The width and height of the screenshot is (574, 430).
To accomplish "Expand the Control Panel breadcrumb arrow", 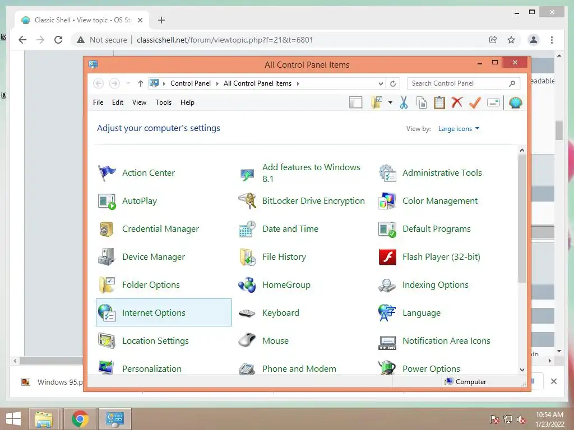I will 216,84.
